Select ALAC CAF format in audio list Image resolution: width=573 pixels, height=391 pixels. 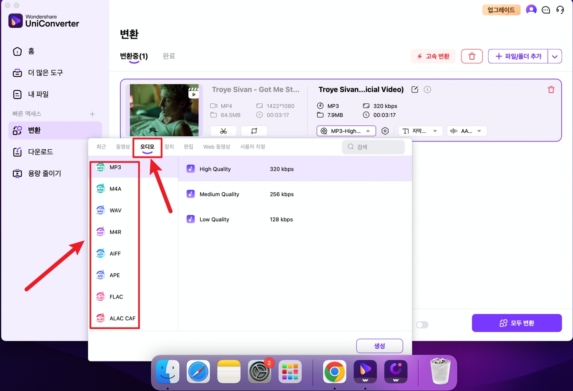[133, 318]
